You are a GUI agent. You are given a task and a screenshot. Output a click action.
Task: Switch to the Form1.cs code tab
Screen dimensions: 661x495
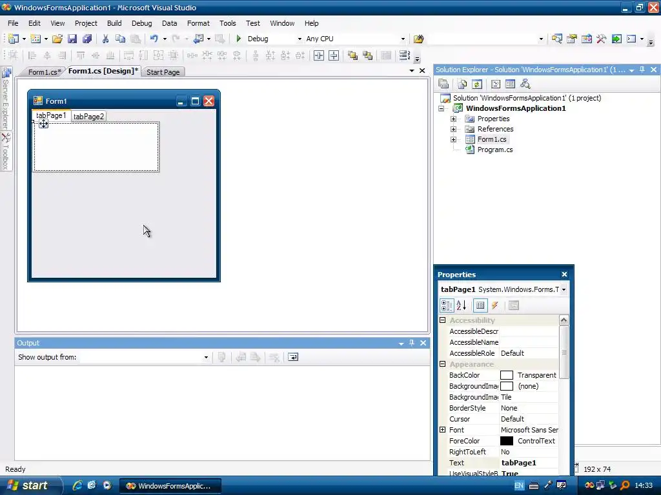coord(44,72)
